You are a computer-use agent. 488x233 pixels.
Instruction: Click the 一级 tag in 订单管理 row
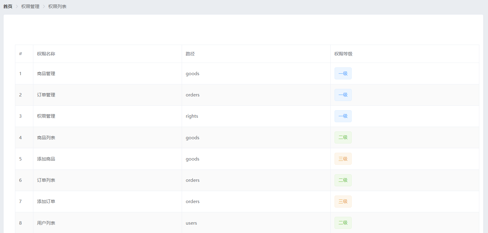pyautogui.click(x=343, y=95)
